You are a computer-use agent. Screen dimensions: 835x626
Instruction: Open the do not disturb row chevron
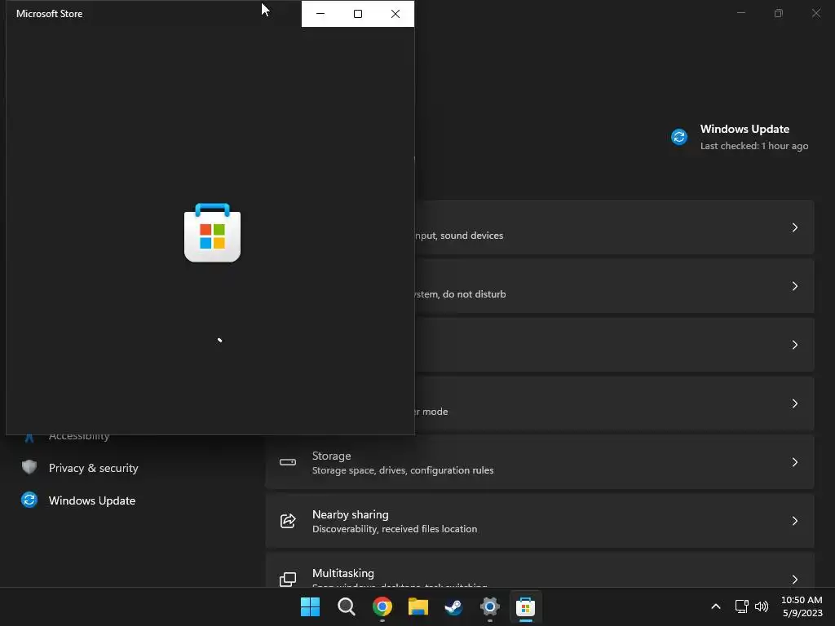[794, 286]
